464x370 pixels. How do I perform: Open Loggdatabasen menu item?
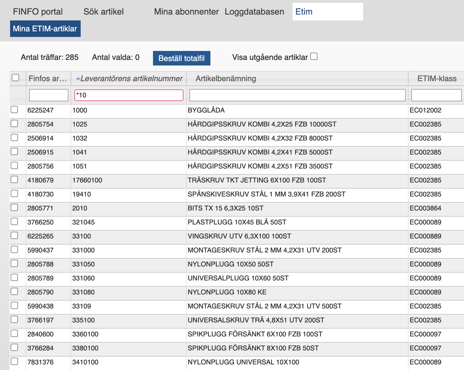tap(254, 12)
